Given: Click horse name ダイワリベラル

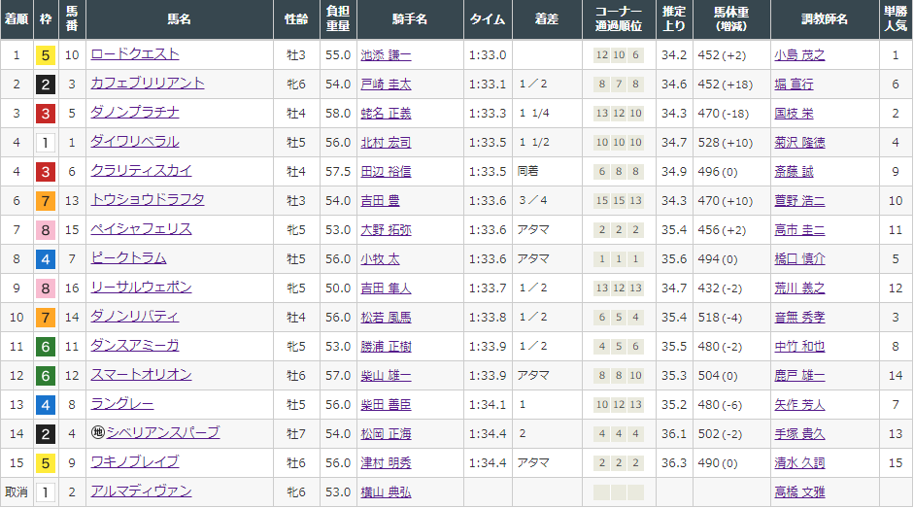Looking at the screenshot, I should tap(135, 142).
